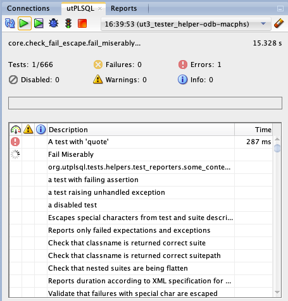This screenshot has width=288, height=301.
Task: Click the running spinner for Fail Miserably
Action: 15,154
